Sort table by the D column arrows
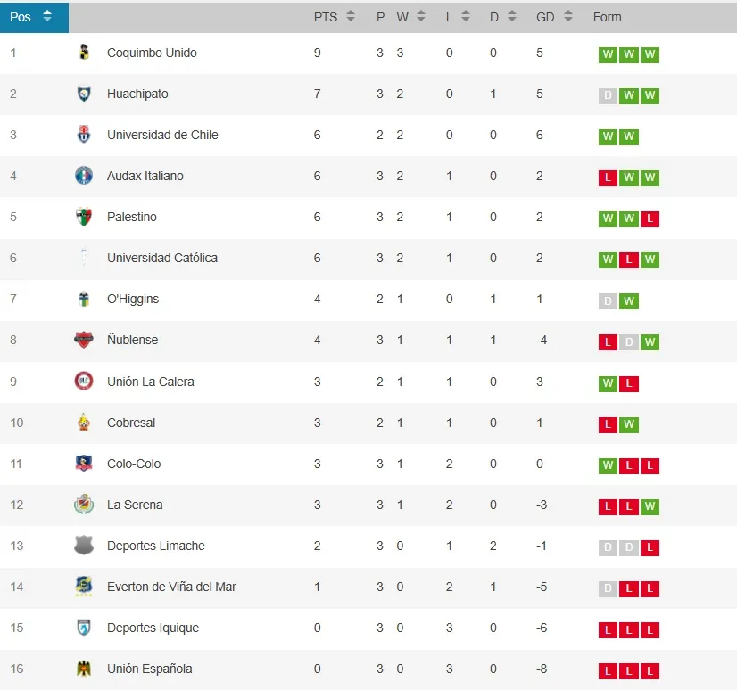 pos(512,16)
